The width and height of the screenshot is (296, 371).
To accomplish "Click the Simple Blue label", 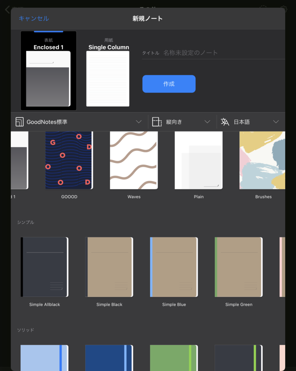I will pos(174,304).
